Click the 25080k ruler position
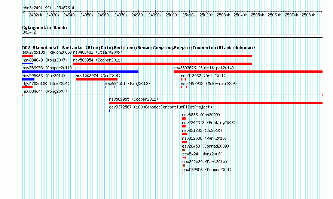333x199 pixels. pyautogui.click(x=308, y=15)
